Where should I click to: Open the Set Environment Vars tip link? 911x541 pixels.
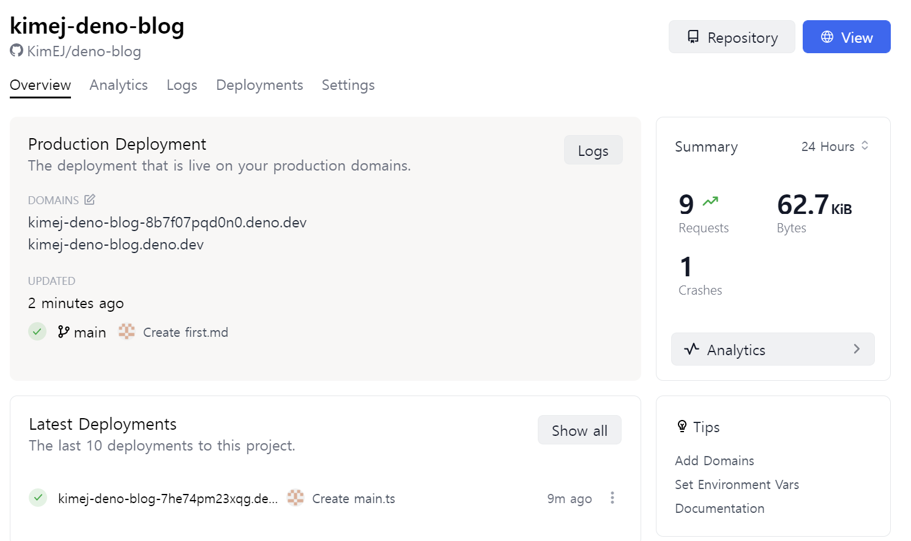click(x=737, y=485)
